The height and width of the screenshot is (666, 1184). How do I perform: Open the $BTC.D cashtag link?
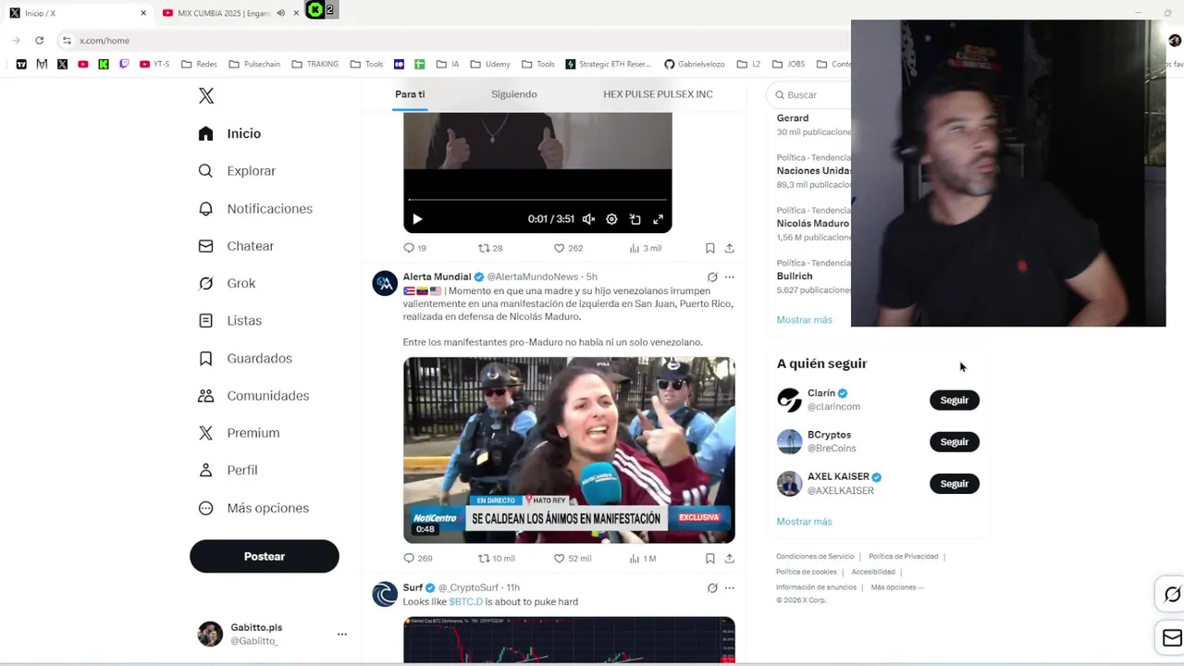pos(466,602)
